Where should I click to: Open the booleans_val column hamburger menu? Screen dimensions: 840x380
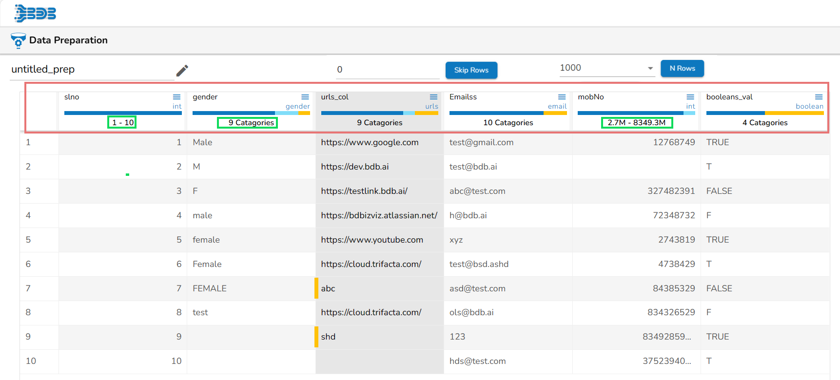pyautogui.click(x=819, y=97)
